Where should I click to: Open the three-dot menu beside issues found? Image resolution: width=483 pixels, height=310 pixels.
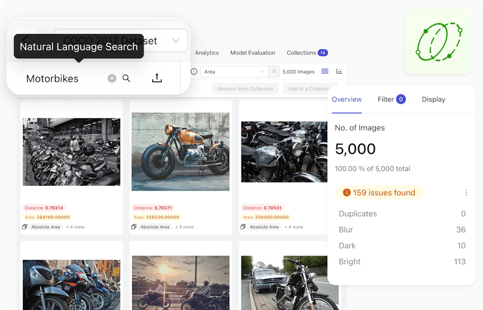466,193
